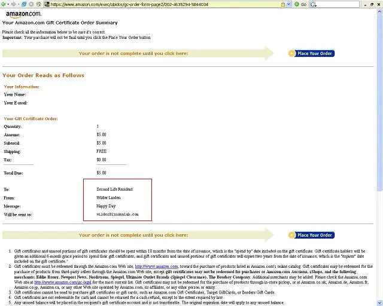Viewport: 383px width, 306px height.
Task: Go back with the green arrow
Action: [3, 4]
